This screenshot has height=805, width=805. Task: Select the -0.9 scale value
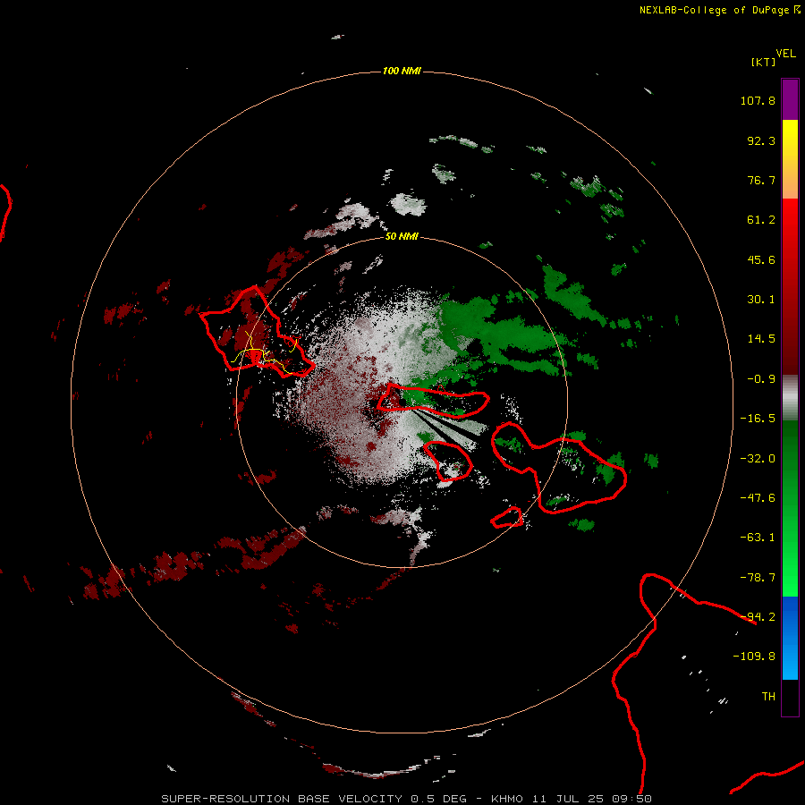761,379
